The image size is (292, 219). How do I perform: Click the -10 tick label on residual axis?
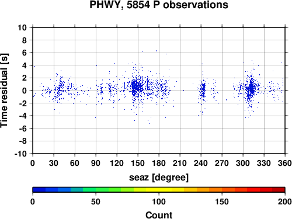point(20,154)
